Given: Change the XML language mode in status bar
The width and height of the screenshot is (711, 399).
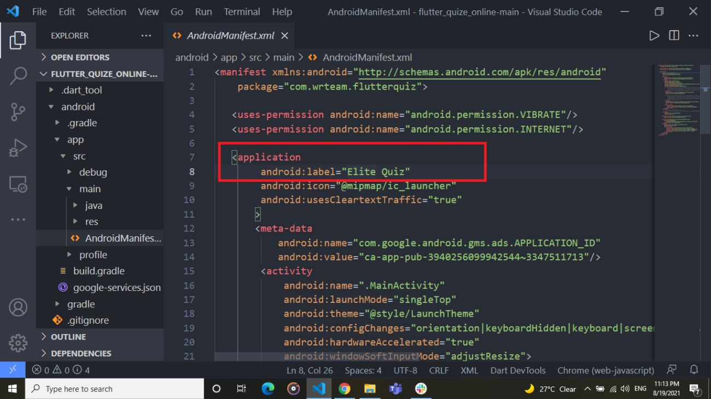Looking at the screenshot, I should tap(469, 370).
